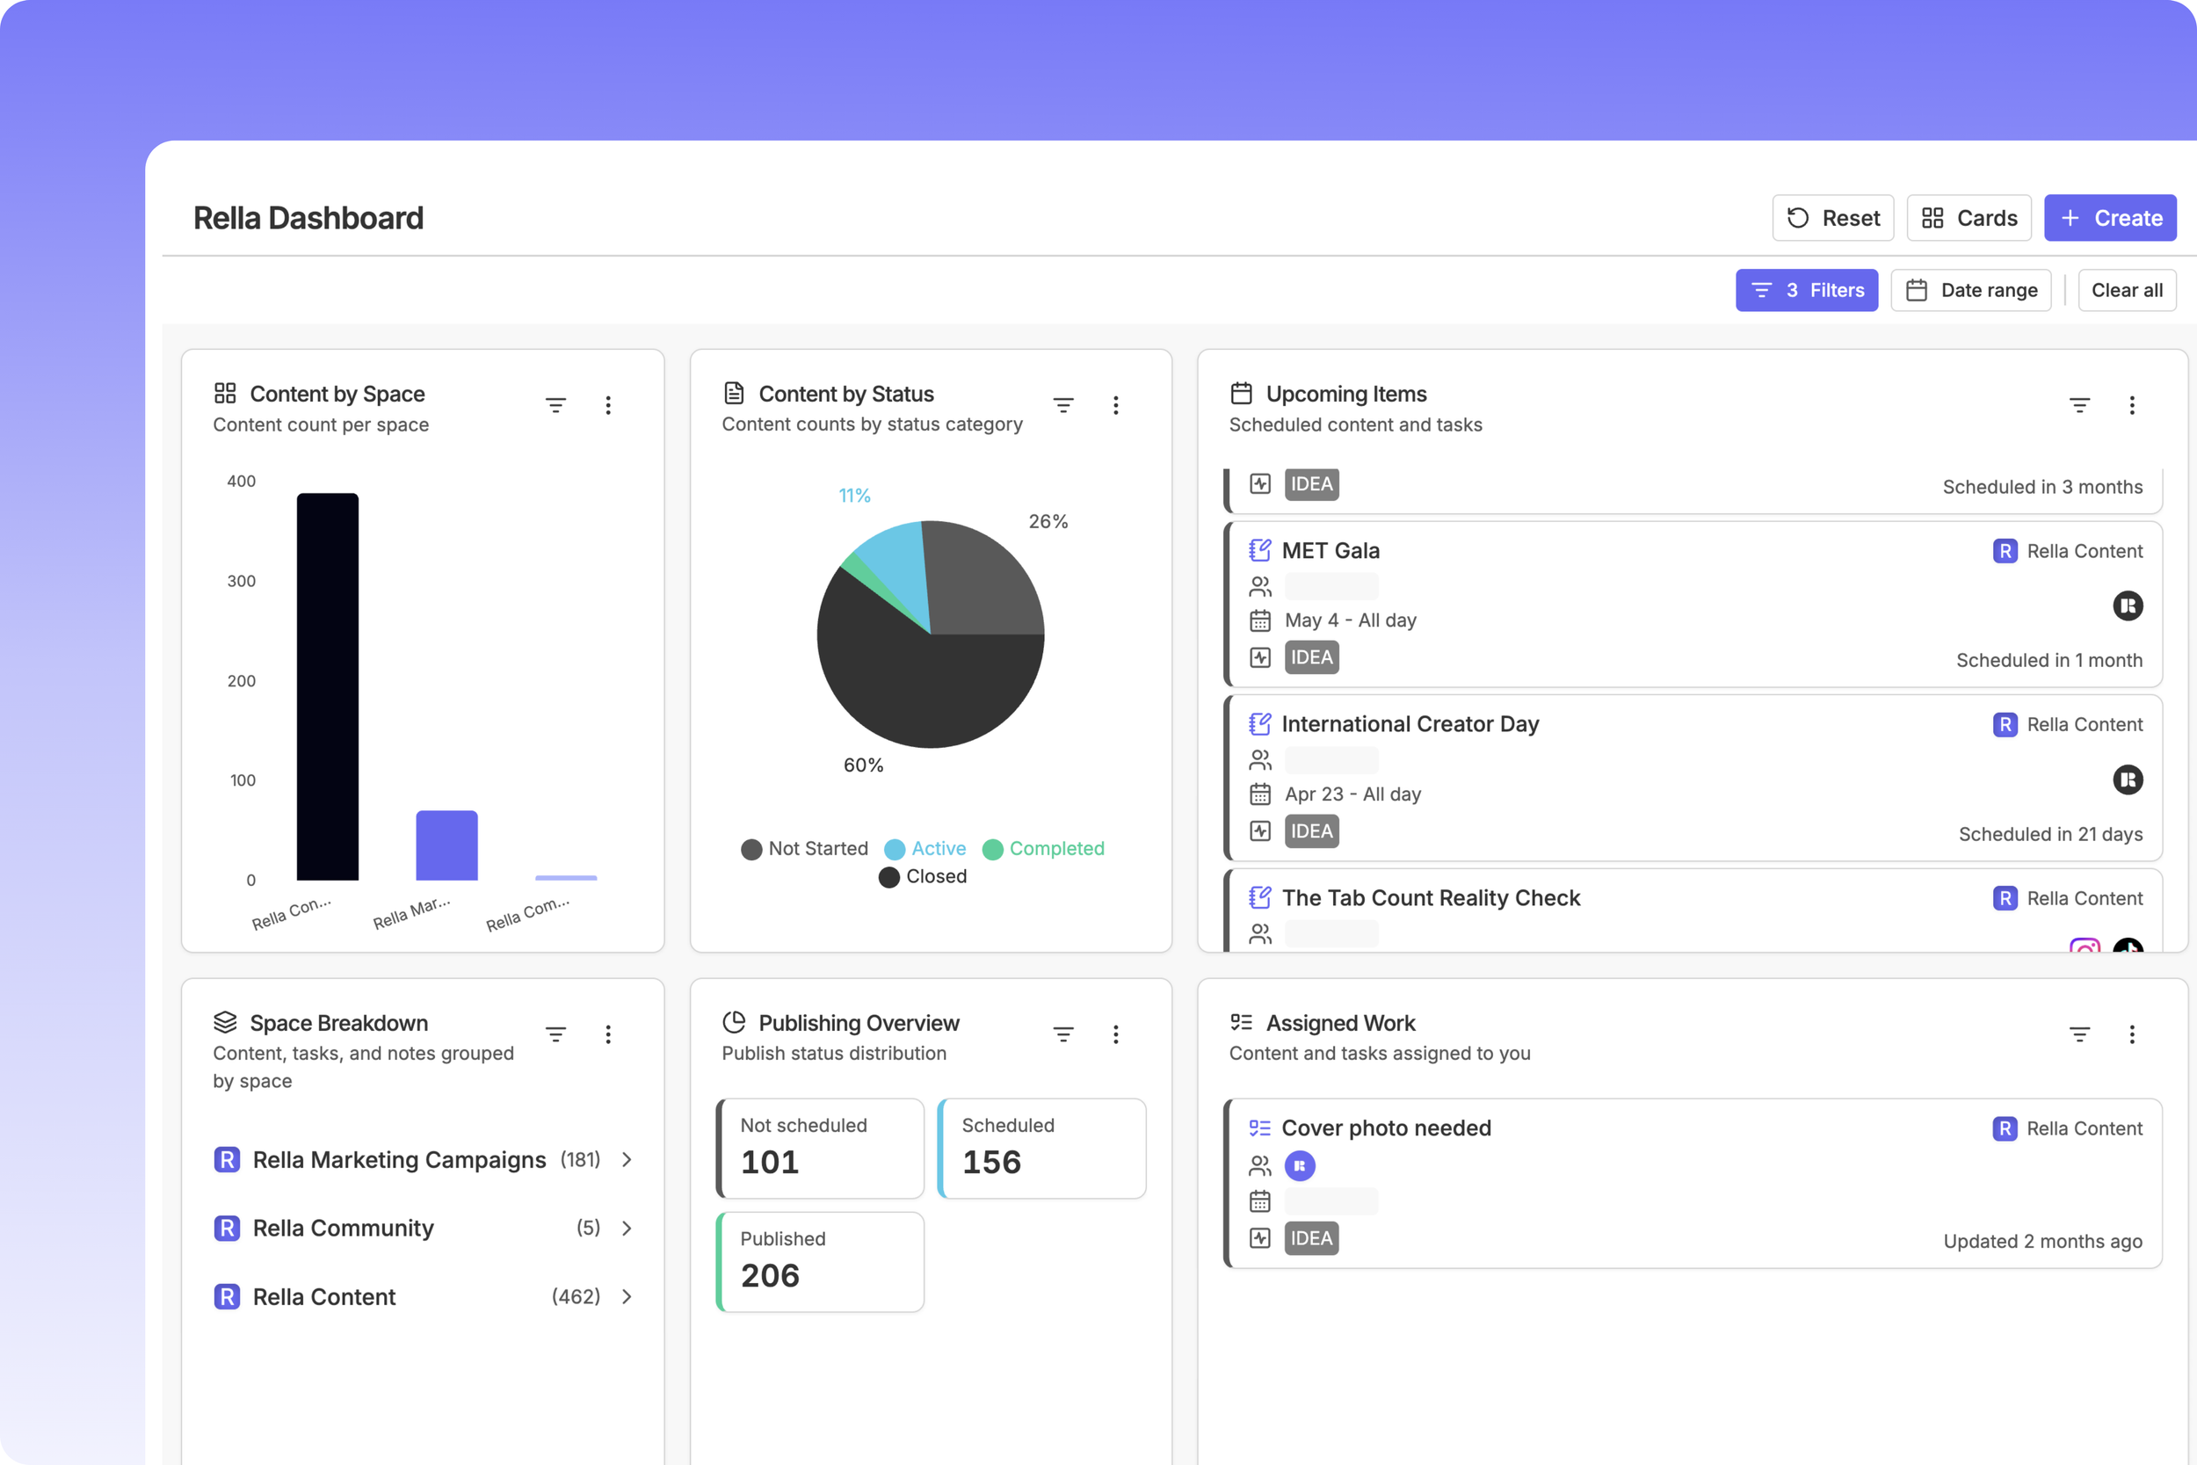Click the Create button

pyautogui.click(x=2109, y=218)
